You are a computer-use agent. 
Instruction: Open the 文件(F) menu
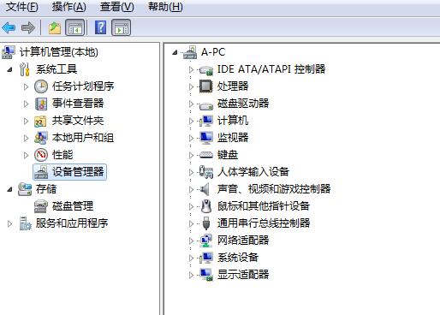pos(22,7)
